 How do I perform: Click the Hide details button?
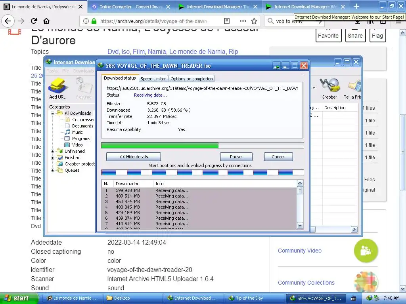click(x=133, y=157)
